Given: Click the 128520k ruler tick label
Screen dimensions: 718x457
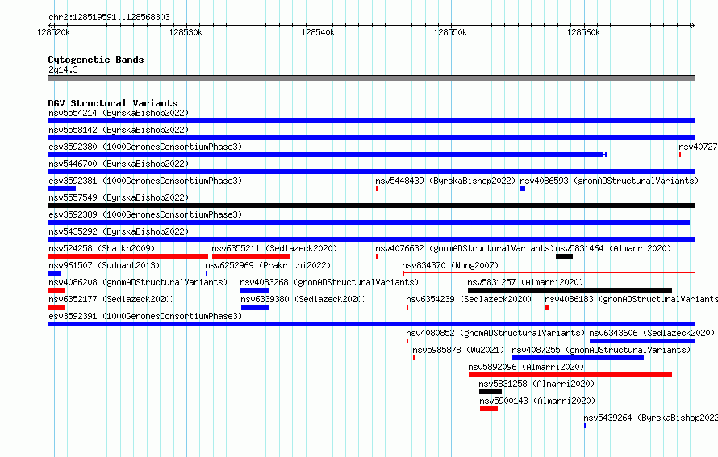Looking at the screenshot, I should (53, 32).
